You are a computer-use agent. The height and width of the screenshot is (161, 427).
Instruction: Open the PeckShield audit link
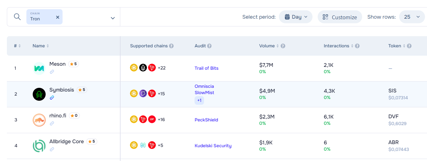point(206,120)
